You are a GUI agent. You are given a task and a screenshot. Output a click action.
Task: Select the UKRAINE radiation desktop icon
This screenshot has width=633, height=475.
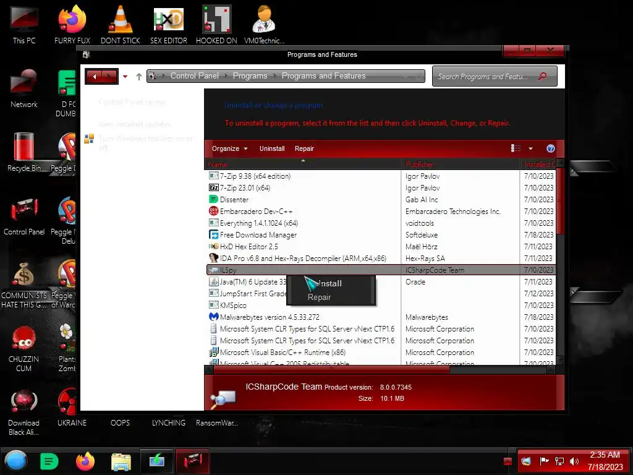click(x=72, y=408)
